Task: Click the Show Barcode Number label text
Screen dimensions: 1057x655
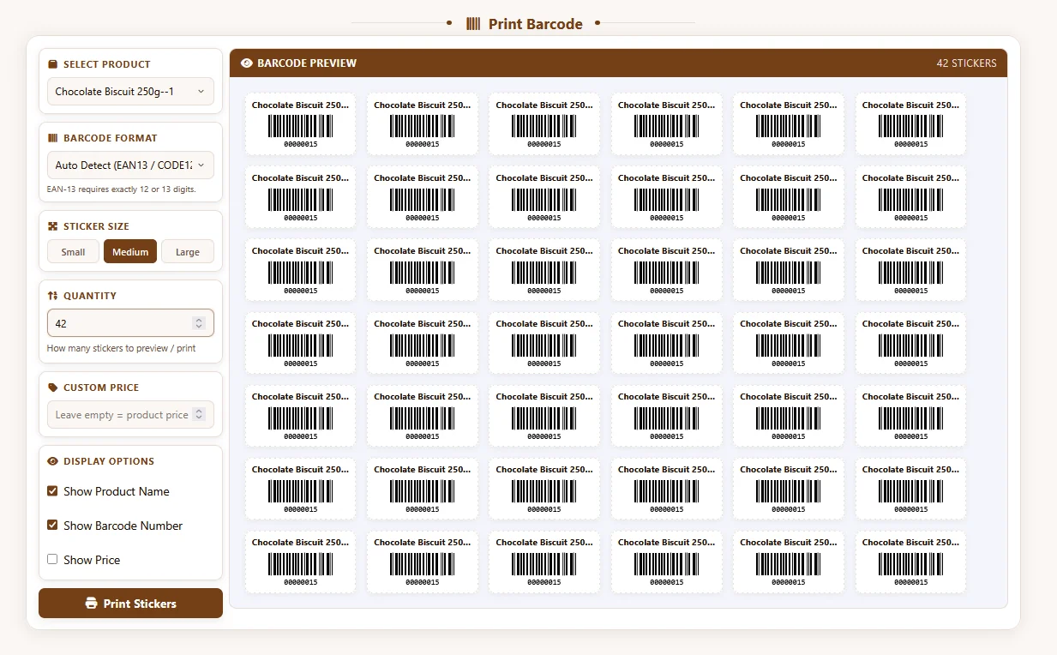Action: tap(123, 526)
